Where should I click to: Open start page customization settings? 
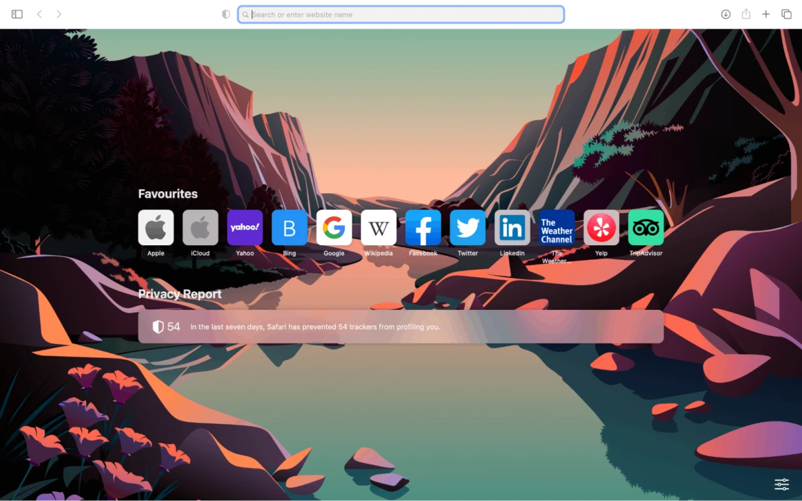(782, 484)
